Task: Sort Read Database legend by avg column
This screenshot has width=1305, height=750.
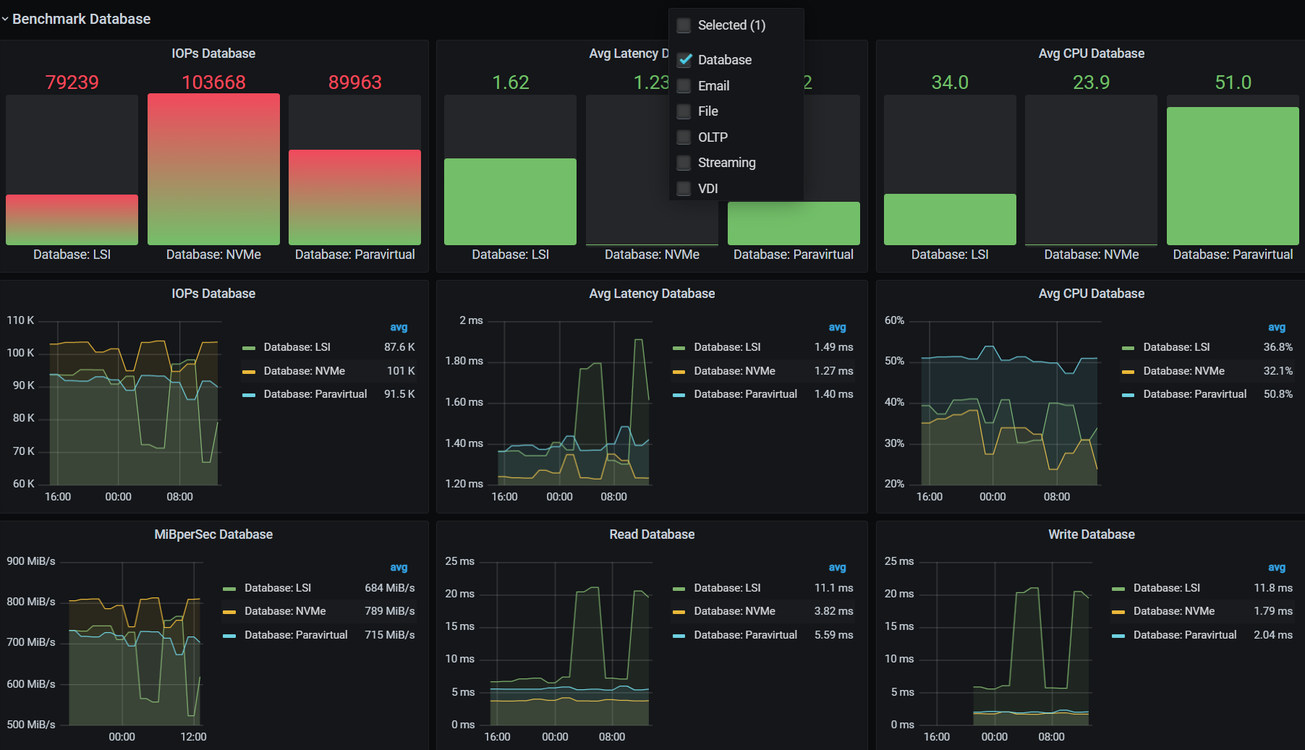Action: click(x=836, y=567)
